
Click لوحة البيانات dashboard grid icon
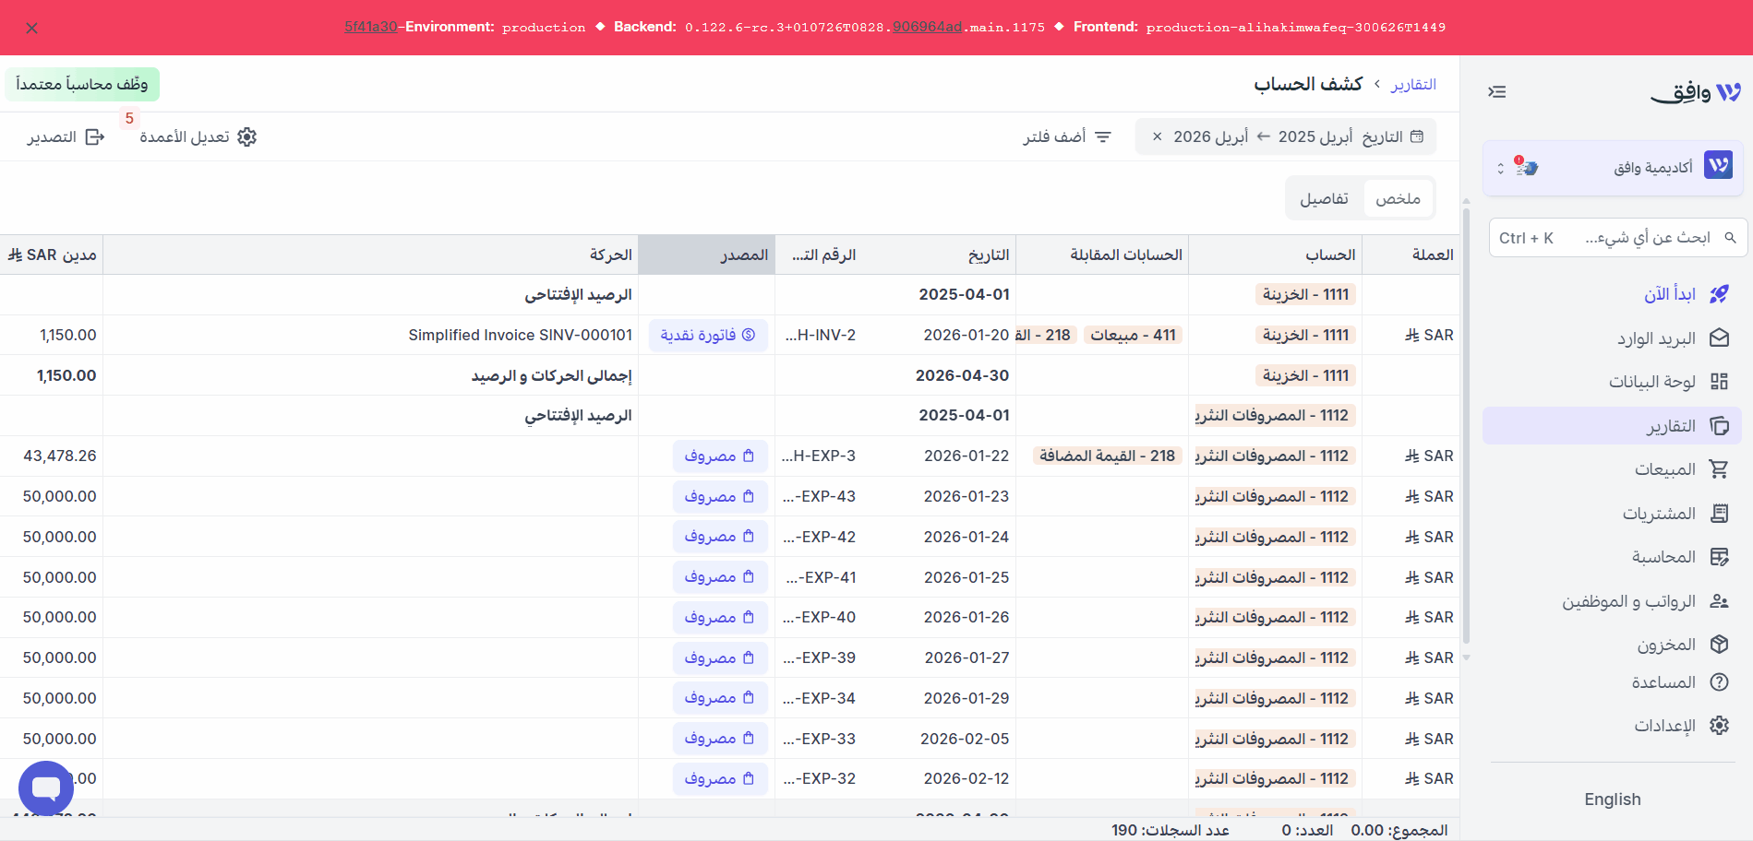pyautogui.click(x=1719, y=382)
